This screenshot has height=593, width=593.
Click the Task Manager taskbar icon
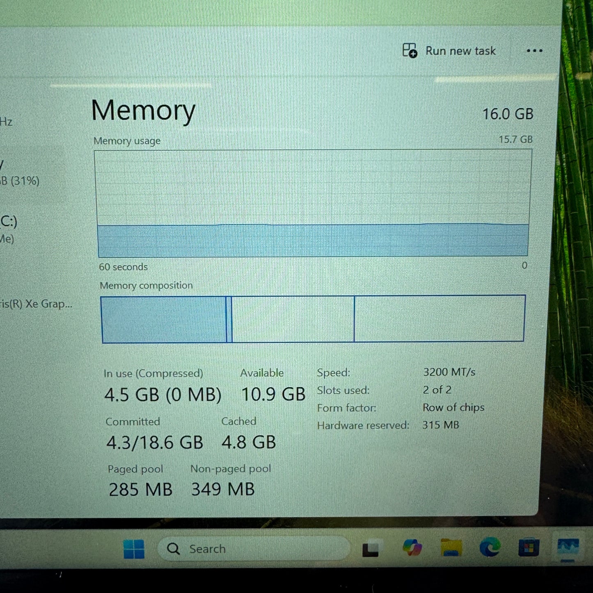(568, 547)
